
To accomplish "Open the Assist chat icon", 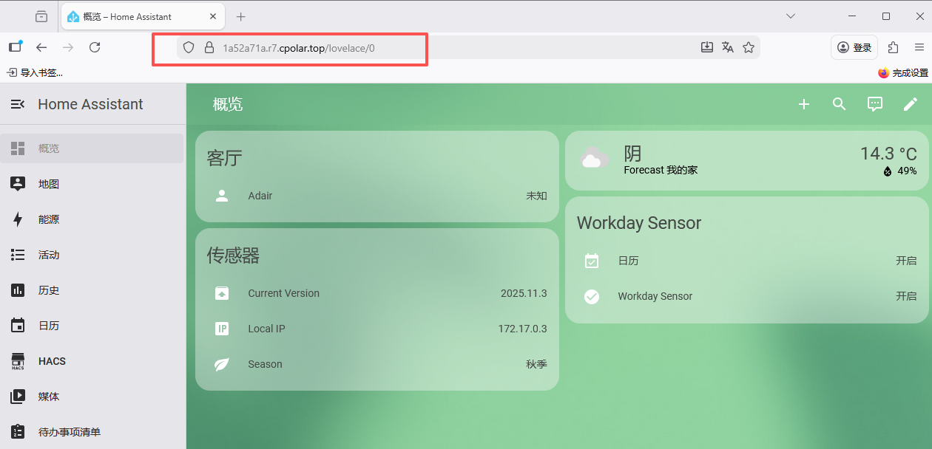I will [875, 104].
